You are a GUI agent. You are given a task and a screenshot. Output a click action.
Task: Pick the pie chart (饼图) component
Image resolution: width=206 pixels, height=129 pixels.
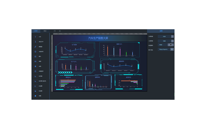coord(35,96)
